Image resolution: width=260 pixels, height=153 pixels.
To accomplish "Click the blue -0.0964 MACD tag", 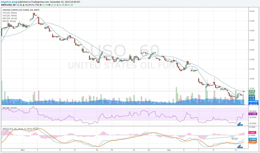I will [x=252, y=139].
